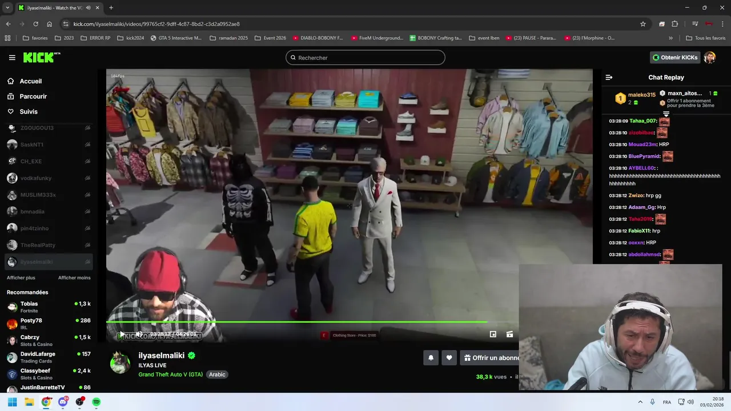Image resolution: width=731 pixels, height=411 pixels.
Task: Open followed channel ZGOUGOU13
Action: [x=48, y=128]
